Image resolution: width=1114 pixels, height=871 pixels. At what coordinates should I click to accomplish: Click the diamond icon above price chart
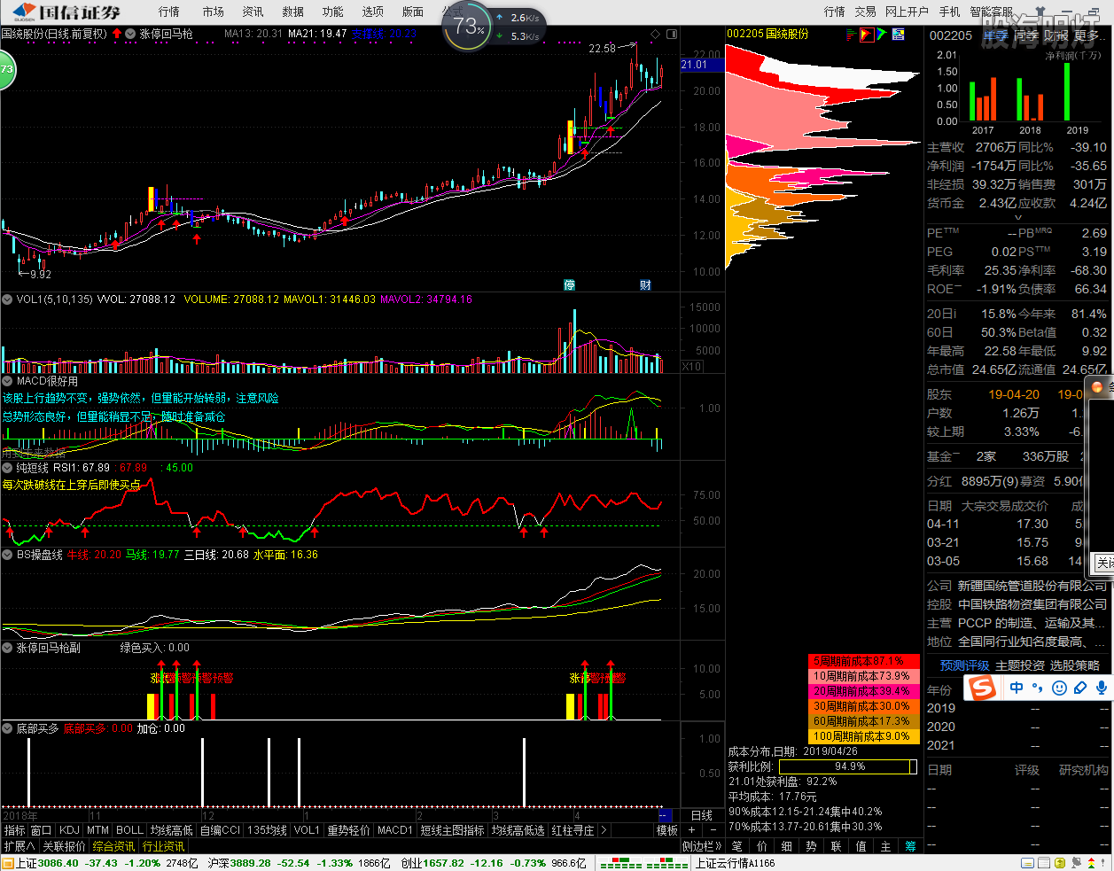click(656, 34)
